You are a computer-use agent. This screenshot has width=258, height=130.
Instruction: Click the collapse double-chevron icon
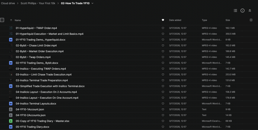[x=250, y=11]
